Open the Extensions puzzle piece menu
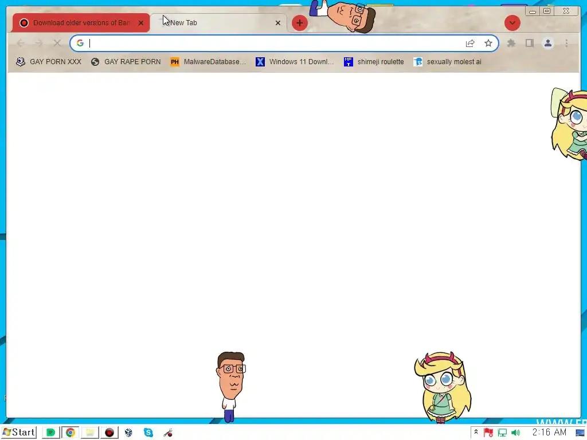This screenshot has width=587, height=440. pos(511,44)
